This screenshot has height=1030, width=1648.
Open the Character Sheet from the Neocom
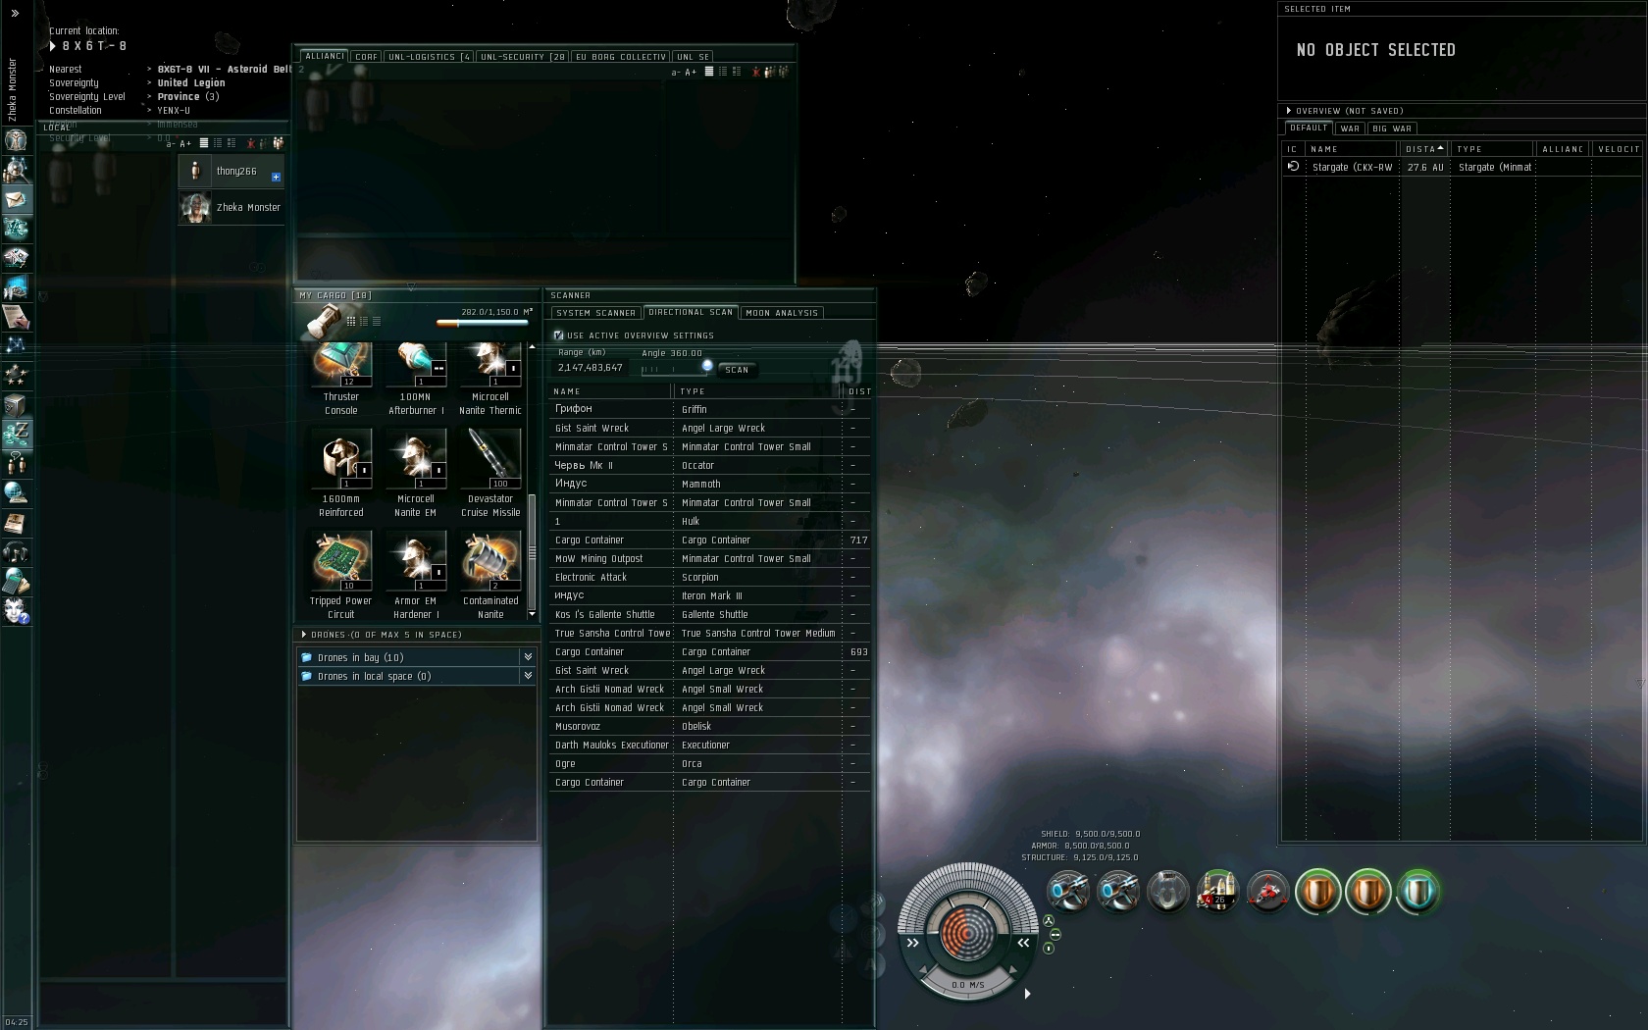click(16, 140)
